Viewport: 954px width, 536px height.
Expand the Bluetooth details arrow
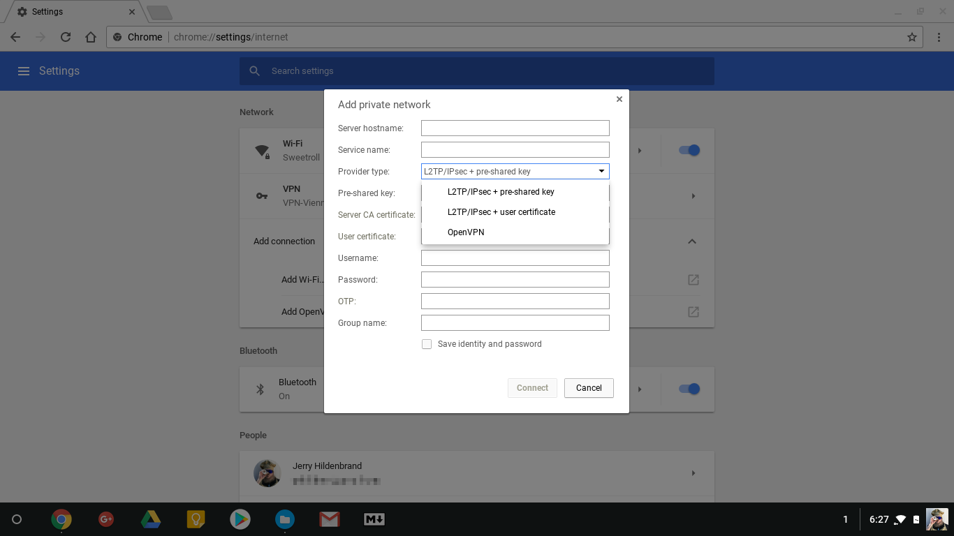pos(640,389)
